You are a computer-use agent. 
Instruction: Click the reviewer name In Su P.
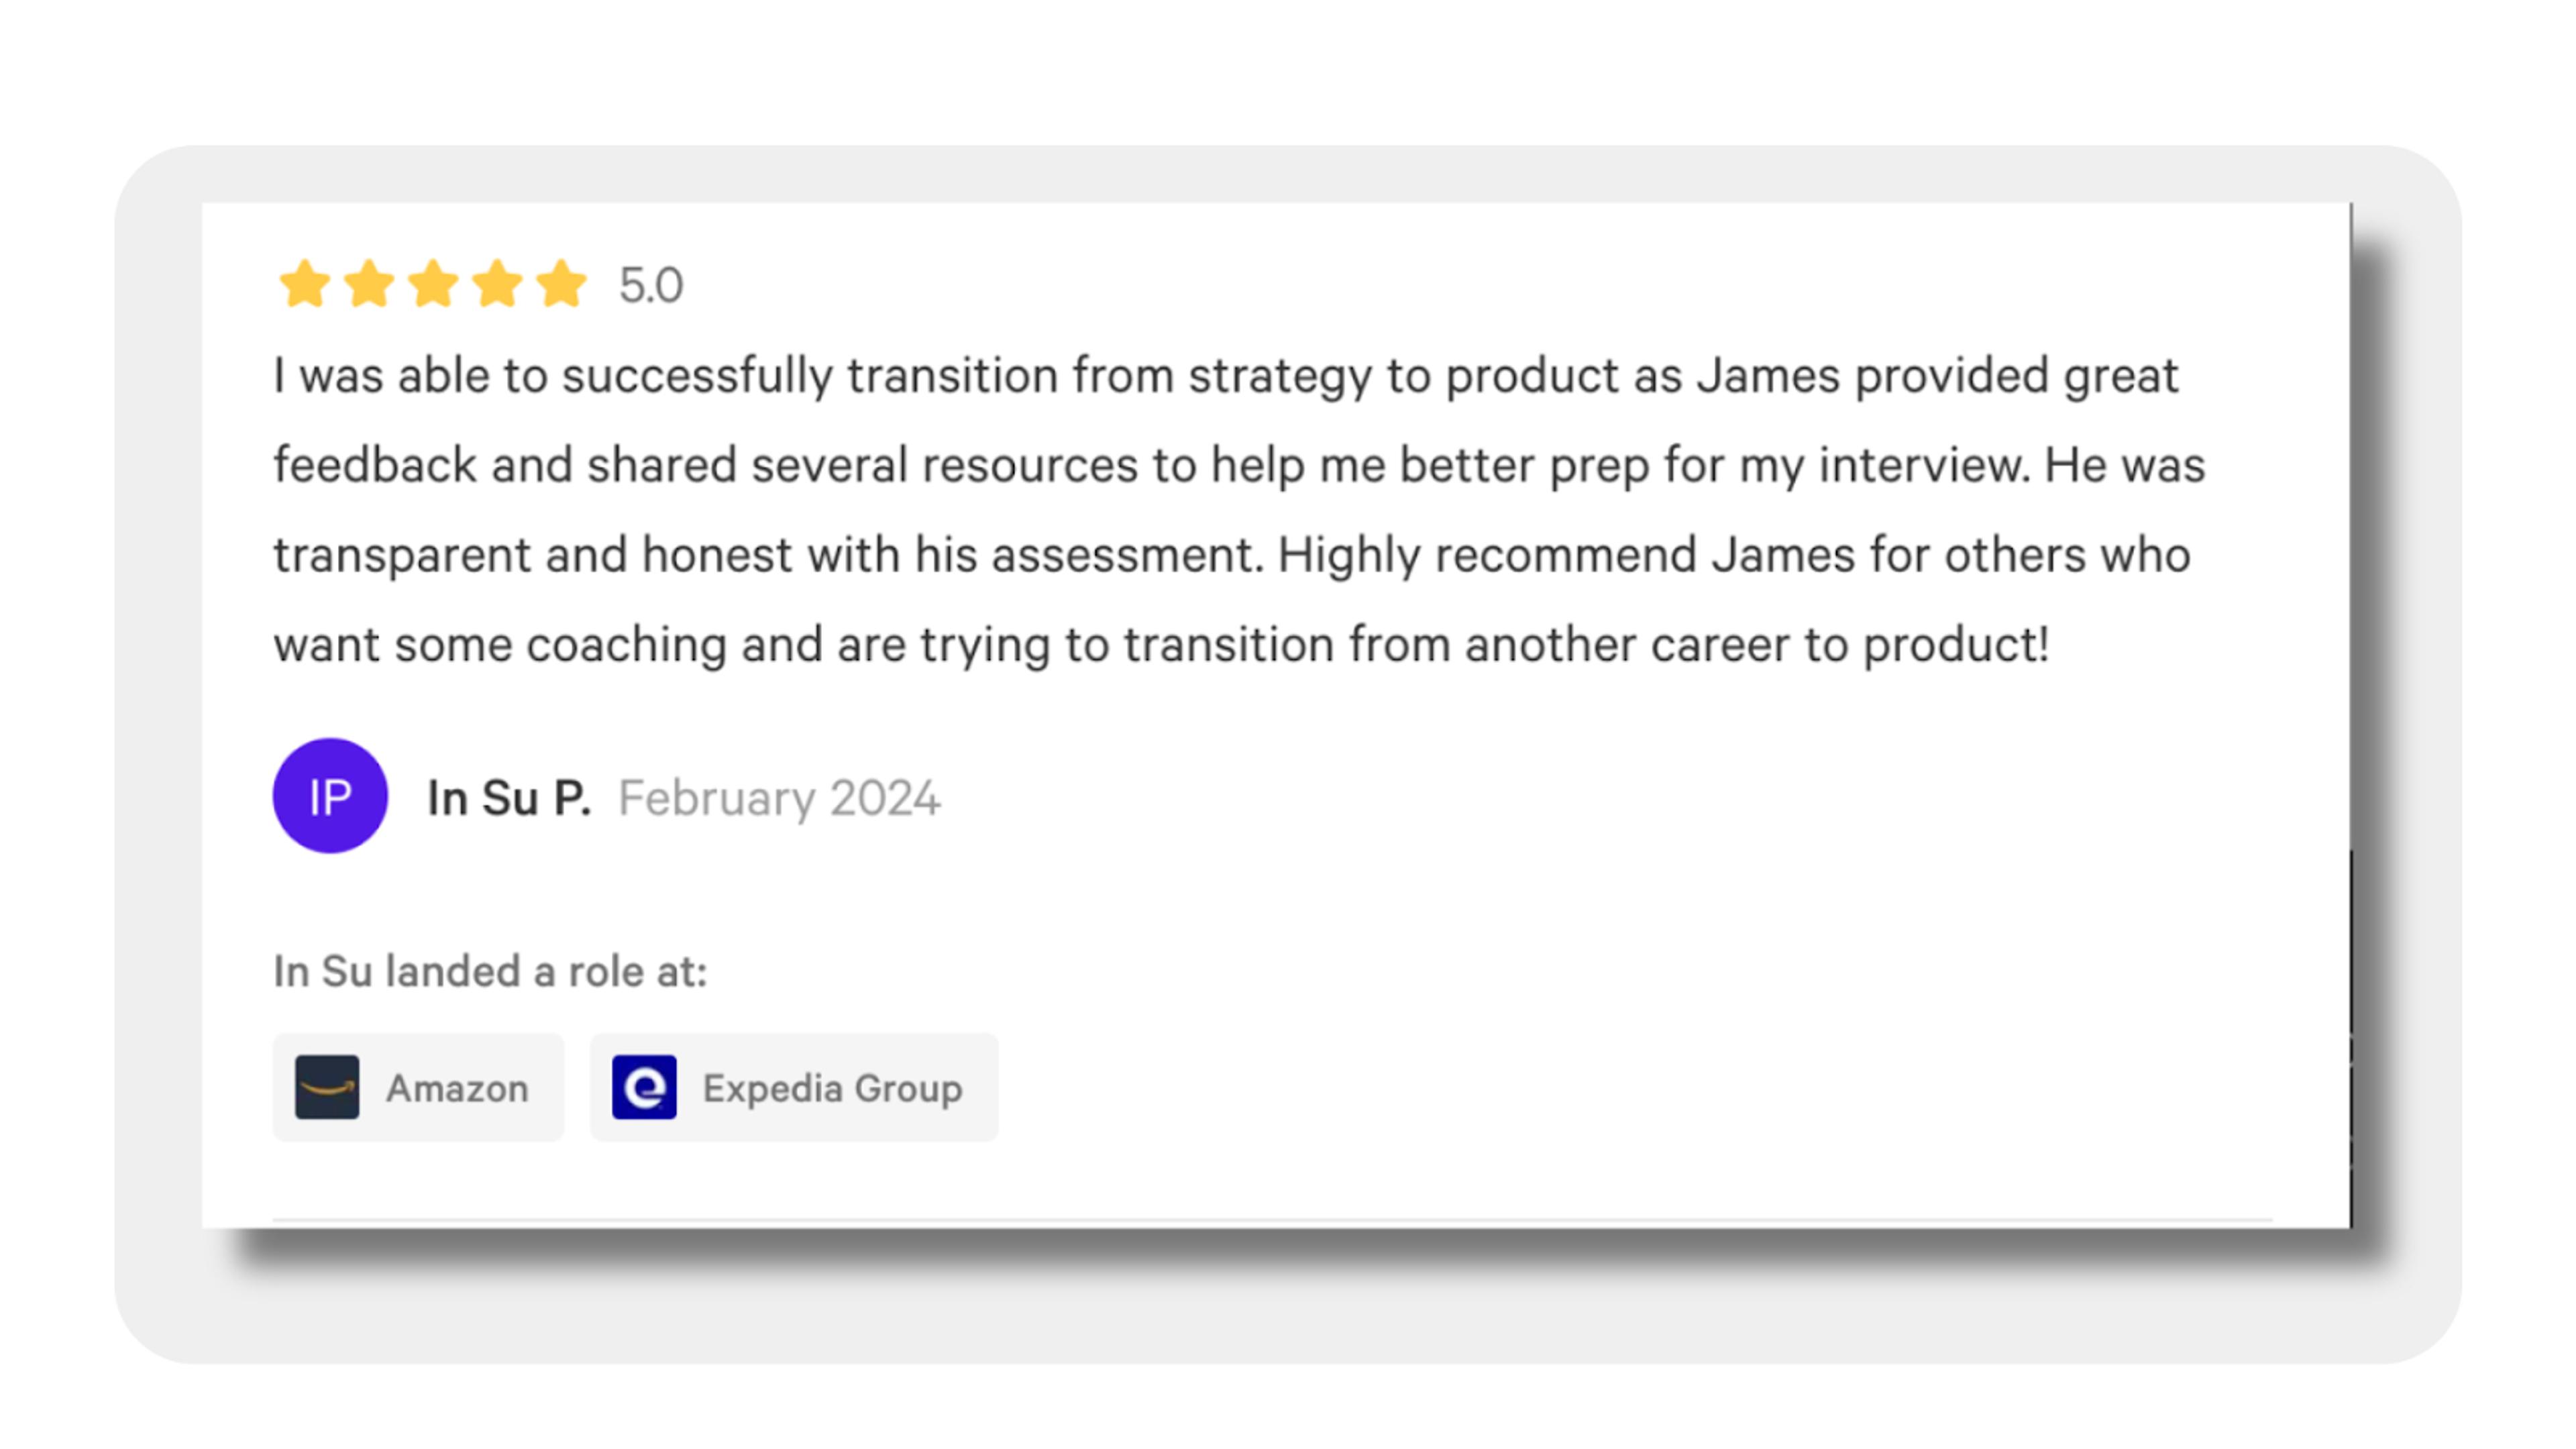[x=509, y=798]
